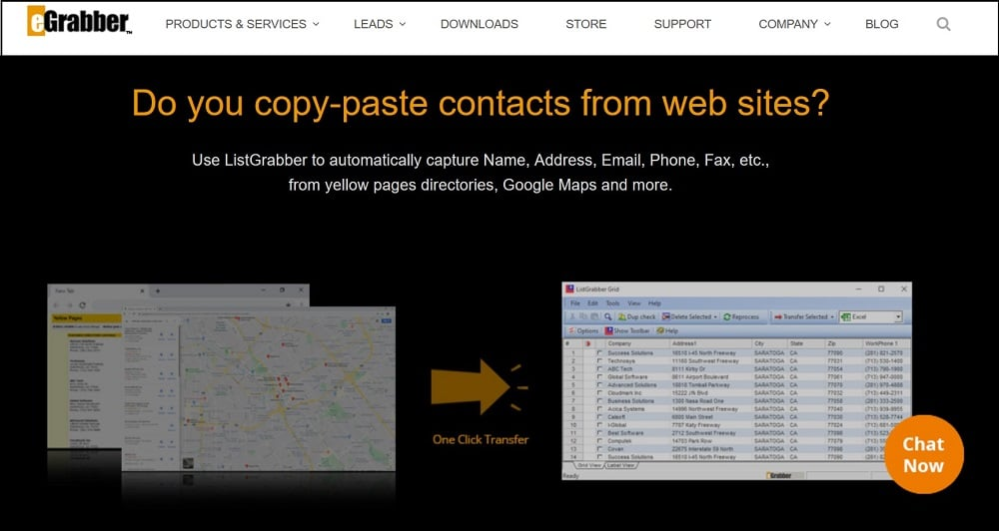Select the 'I-Global' company cell
The image size is (999, 531).
click(616, 424)
